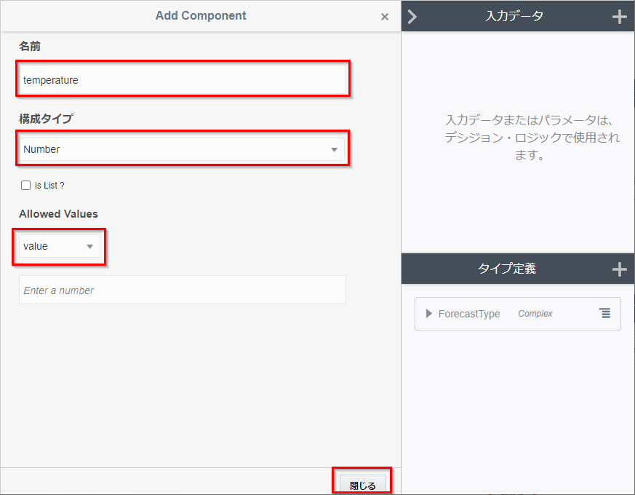Select the タイプ定義 panel header
The height and width of the screenshot is (495, 635).
[507, 269]
